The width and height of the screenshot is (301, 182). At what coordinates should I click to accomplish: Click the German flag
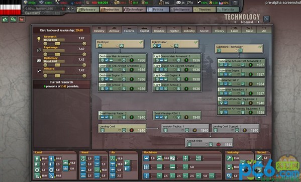click(11, 8)
